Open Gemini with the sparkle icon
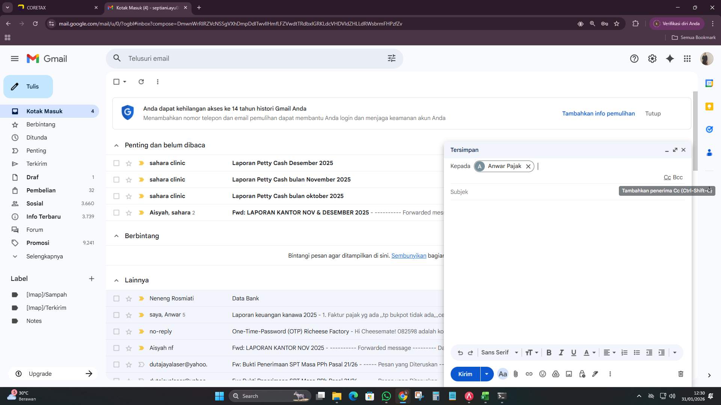721x405 pixels. pos(670,58)
